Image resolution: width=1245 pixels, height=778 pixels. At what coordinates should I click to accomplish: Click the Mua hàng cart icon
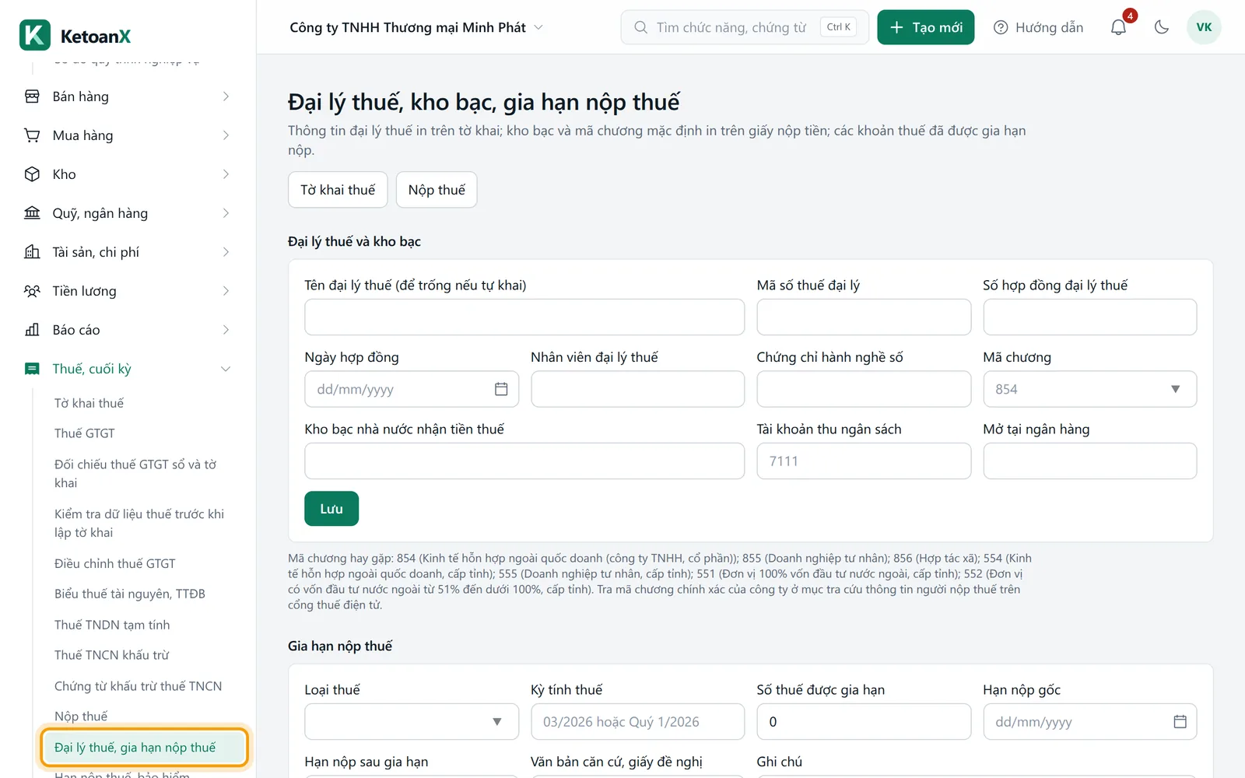pyautogui.click(x=32, y=135)
